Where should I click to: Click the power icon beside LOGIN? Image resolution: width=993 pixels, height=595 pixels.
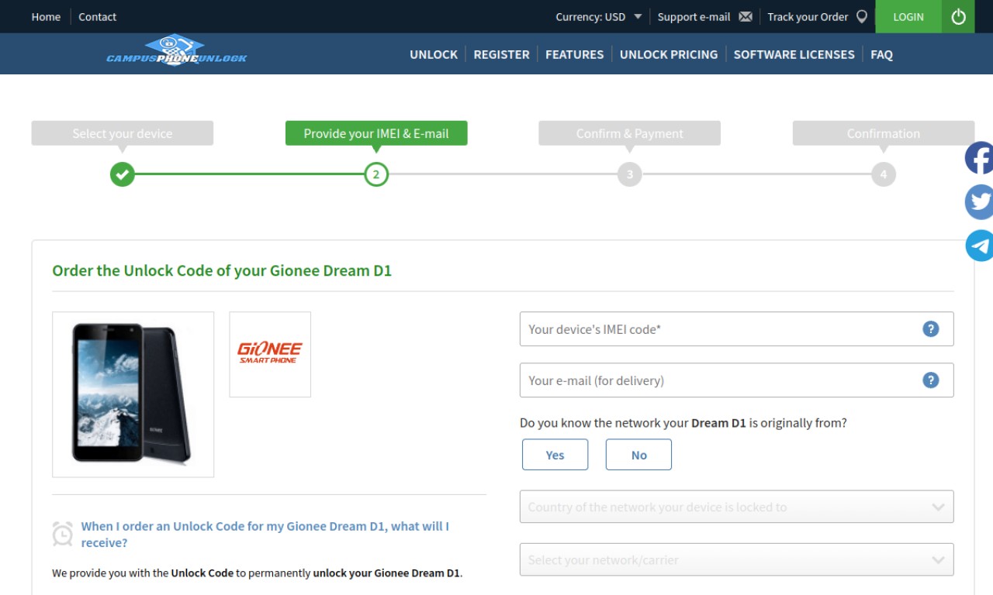pos(958,16)
